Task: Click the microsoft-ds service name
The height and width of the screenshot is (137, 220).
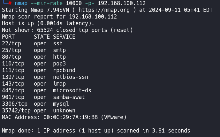Action: click(x=72, y=90)
